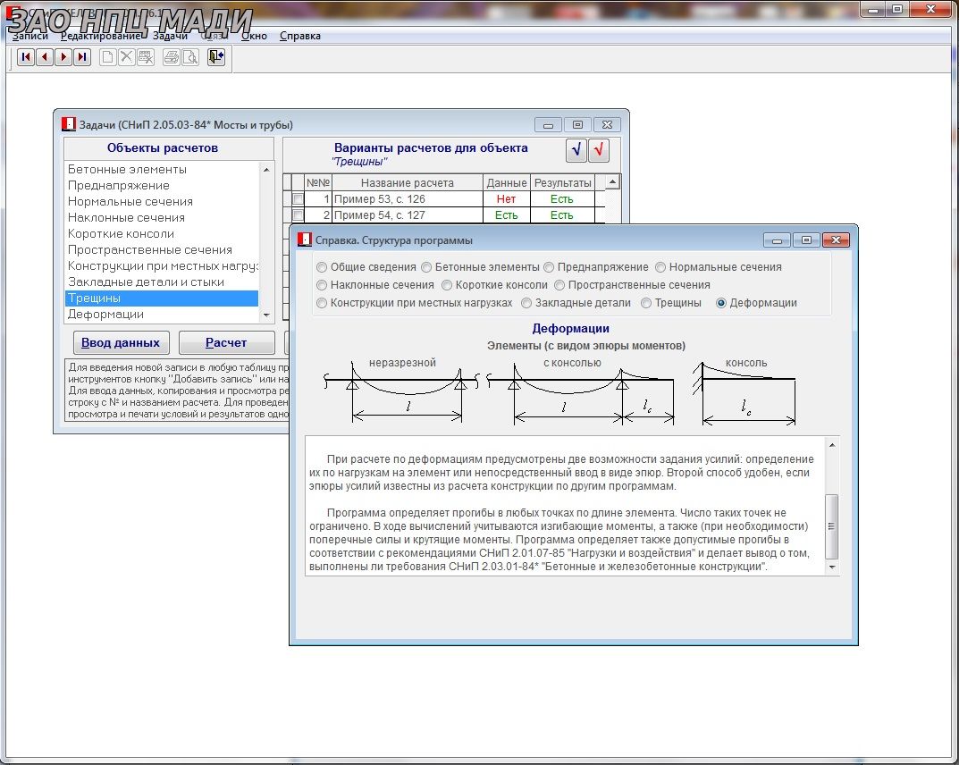
Task: Click up arrow of calculations table scrollbar
Action: click(612, 182)
